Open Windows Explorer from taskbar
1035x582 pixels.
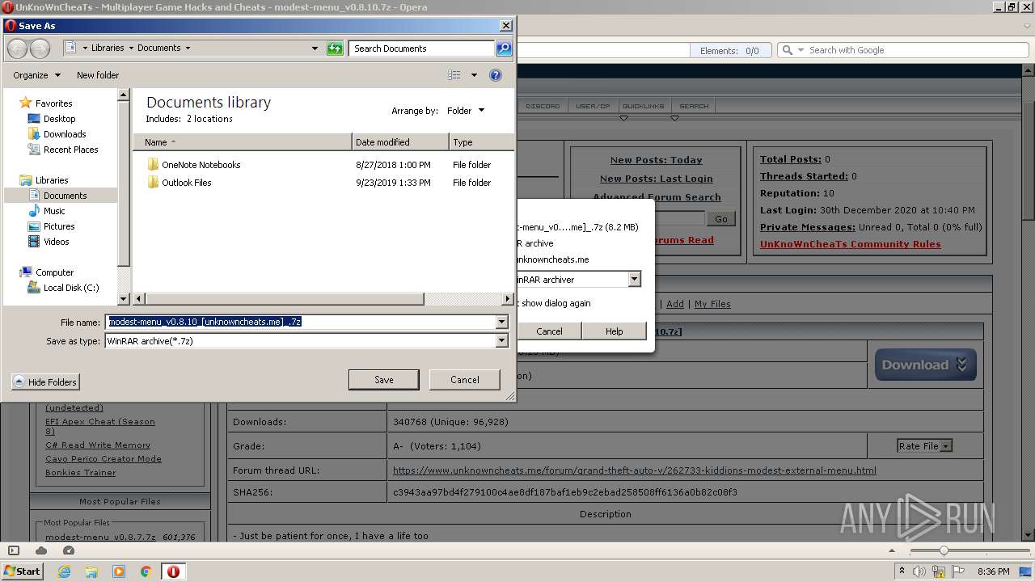point(91,571)
